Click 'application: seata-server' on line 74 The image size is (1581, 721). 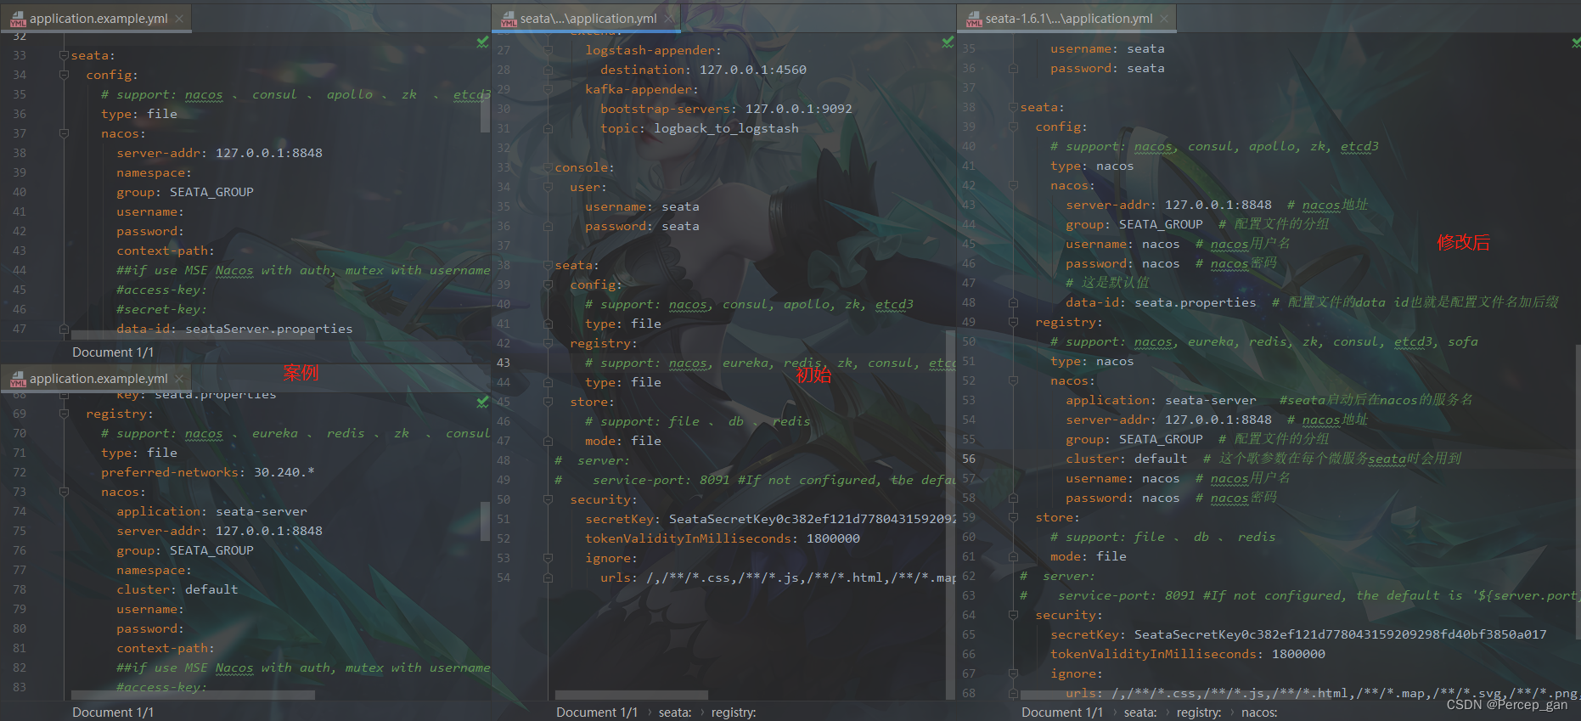[212, 511]
